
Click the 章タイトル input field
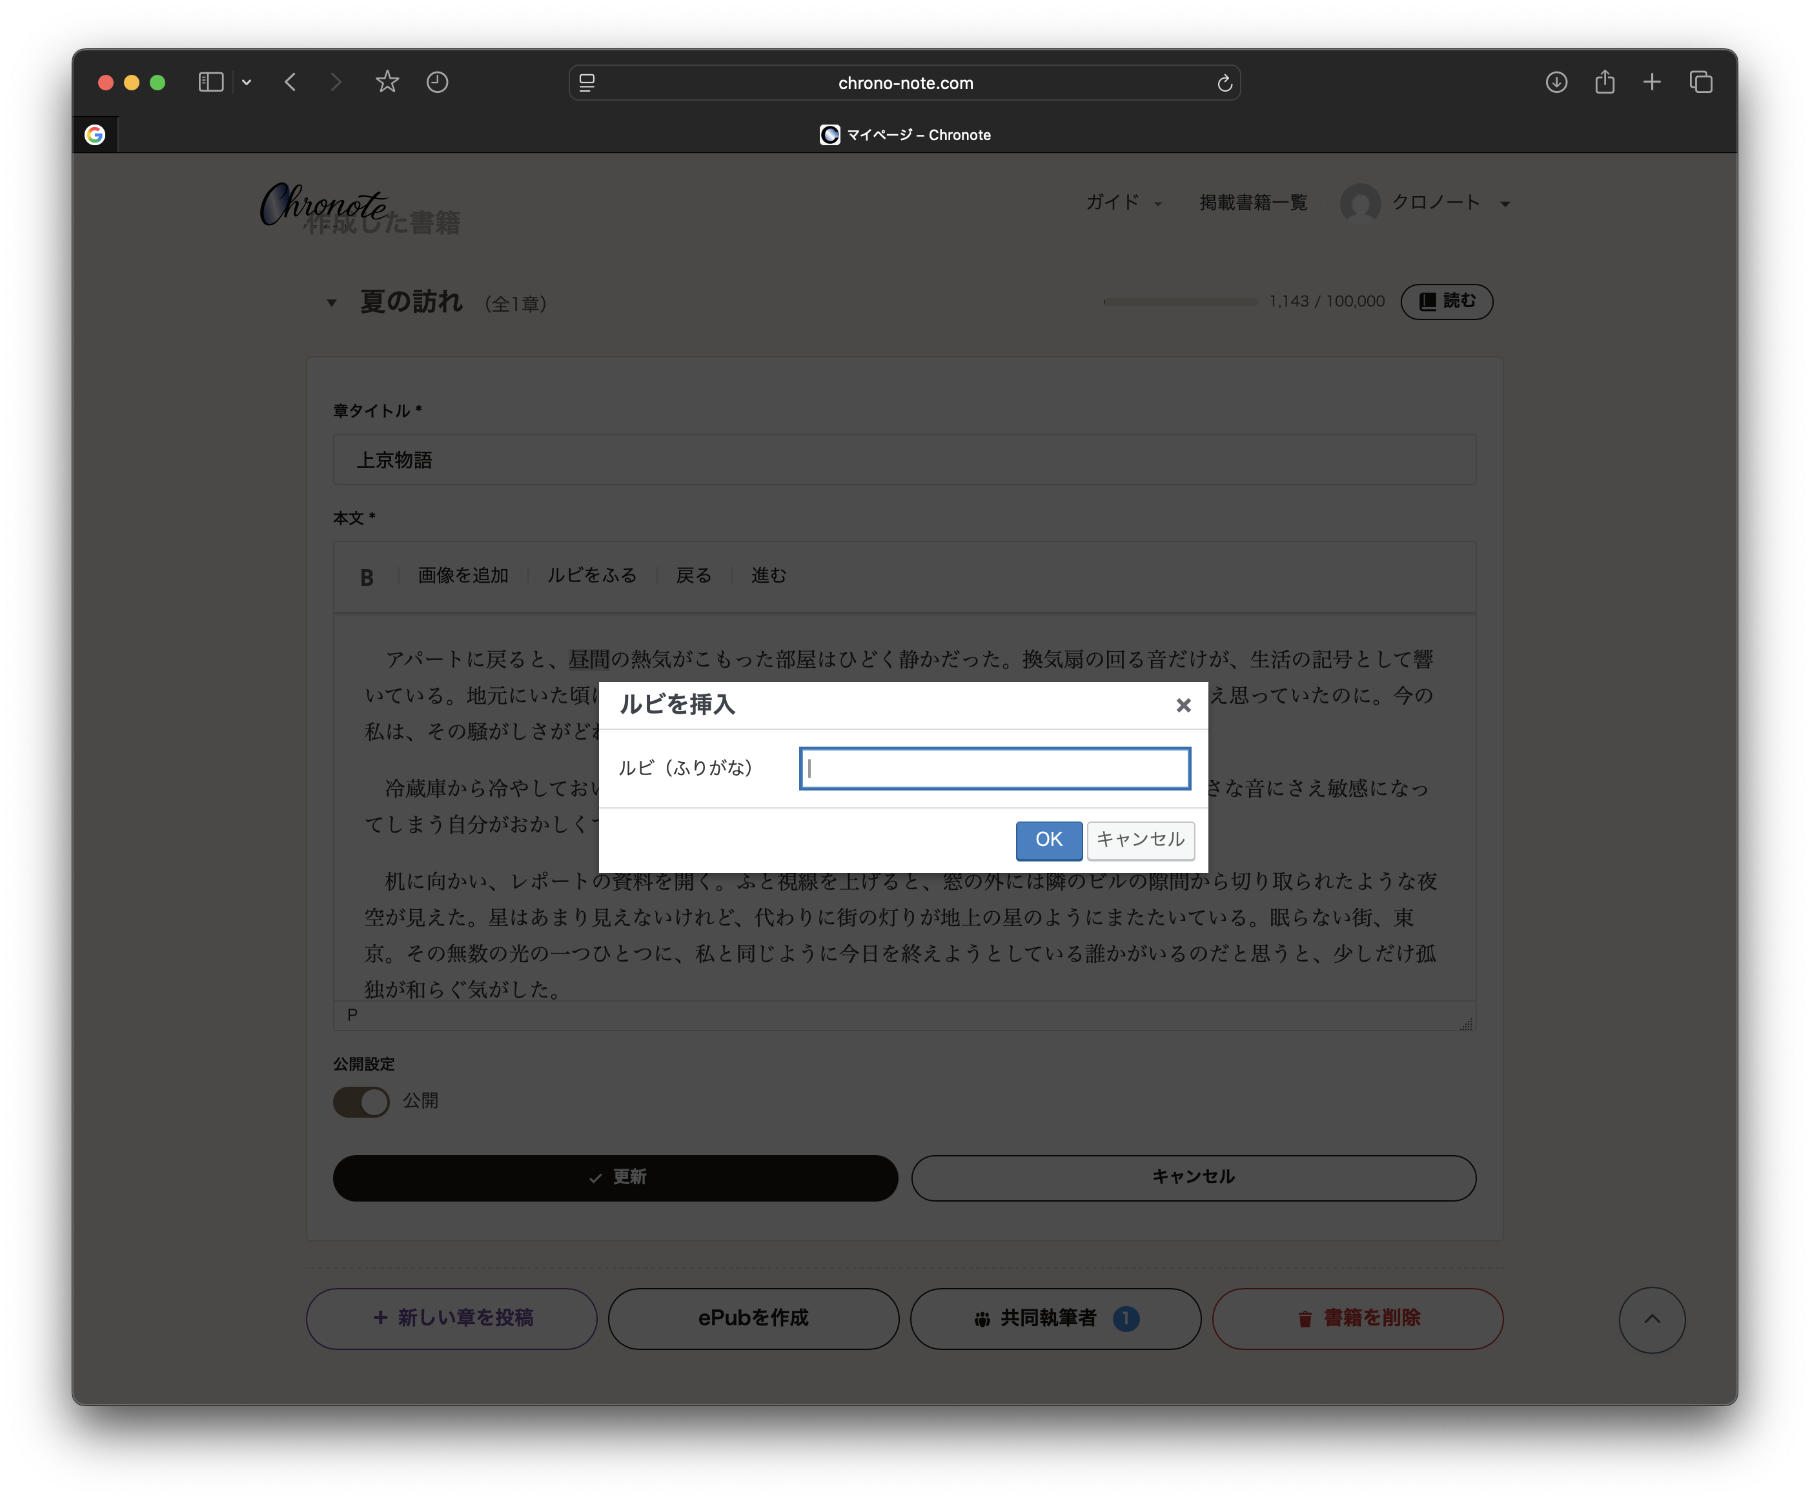pos(904,460)
